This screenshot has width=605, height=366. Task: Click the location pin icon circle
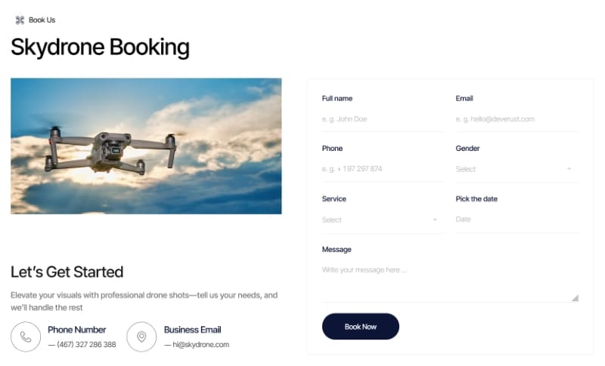pos(141,337)
